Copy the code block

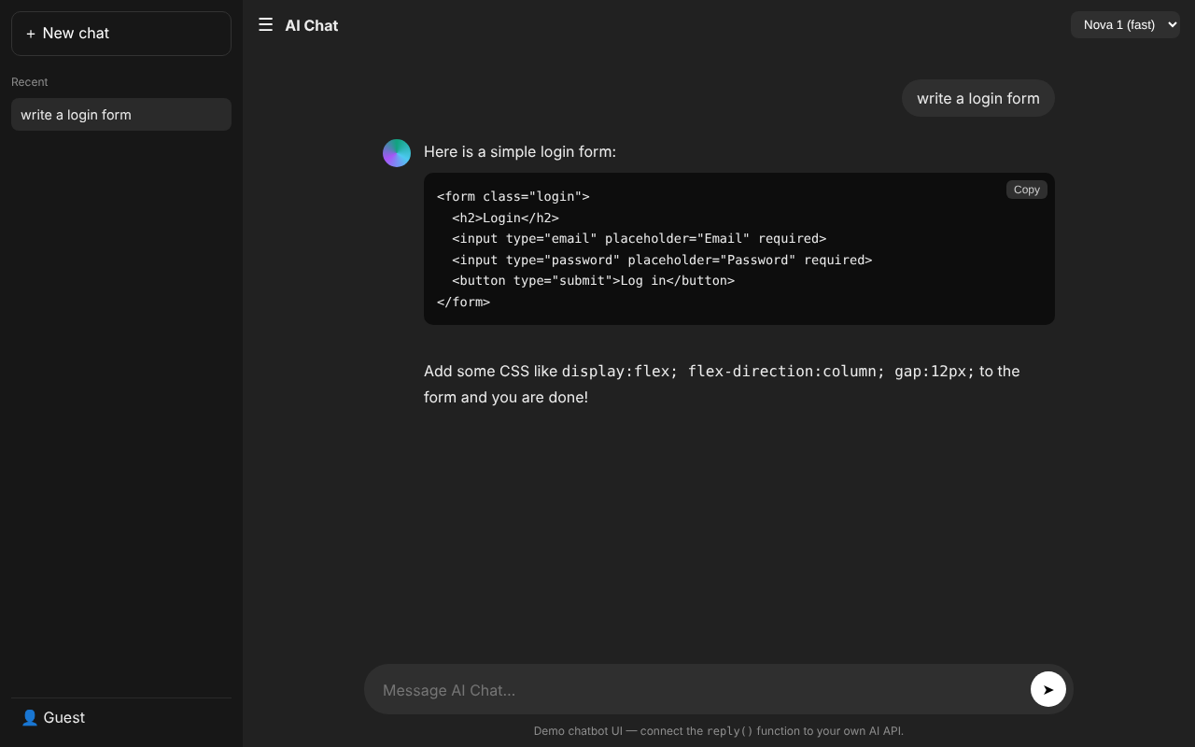tap(1027, 190)
